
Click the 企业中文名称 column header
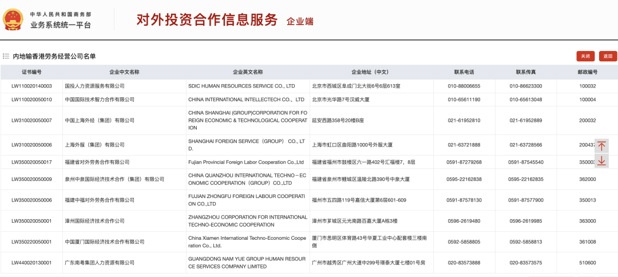pyautogui.click(x=124, y=72)
